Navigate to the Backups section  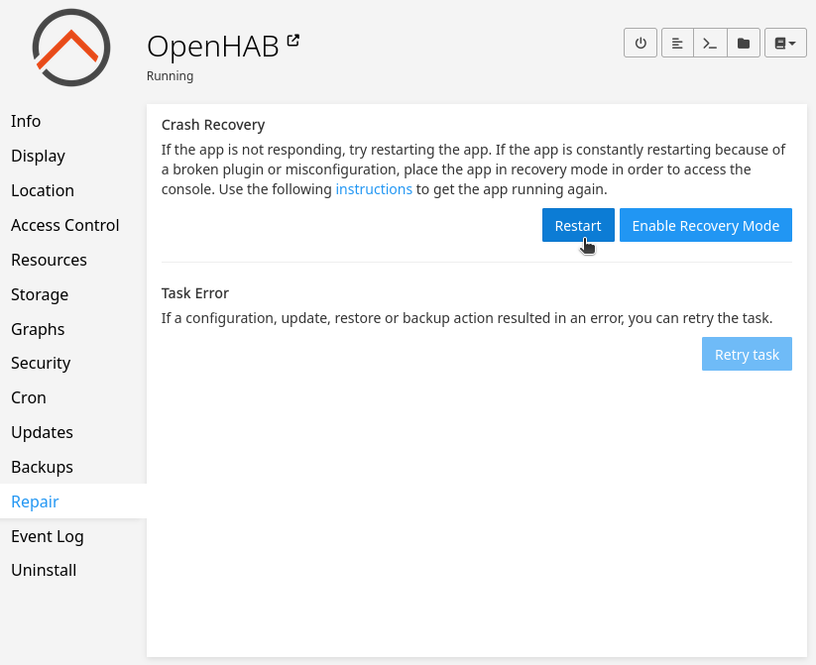42,467
